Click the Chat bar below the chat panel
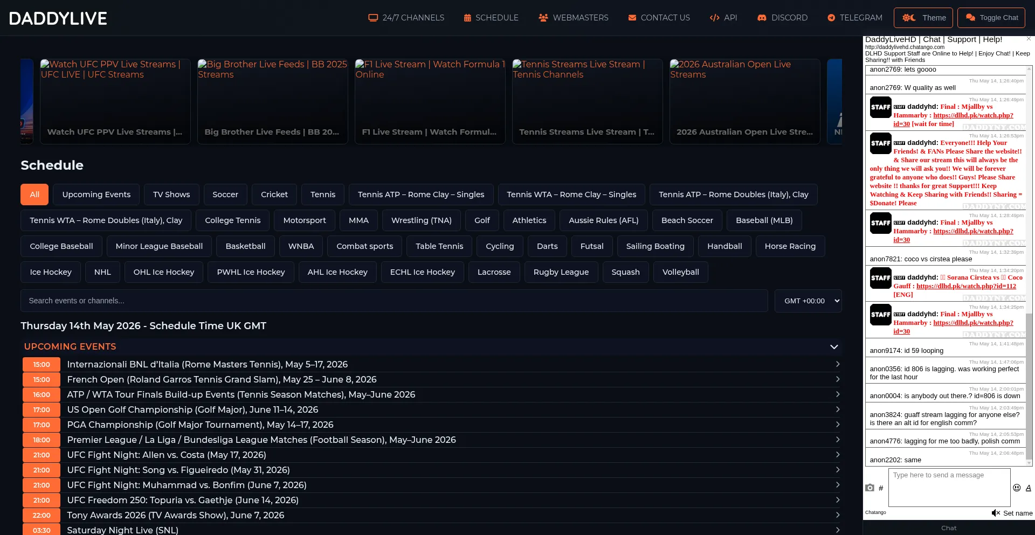This screenshot has height=535, width=1035. tap(949, 528)
